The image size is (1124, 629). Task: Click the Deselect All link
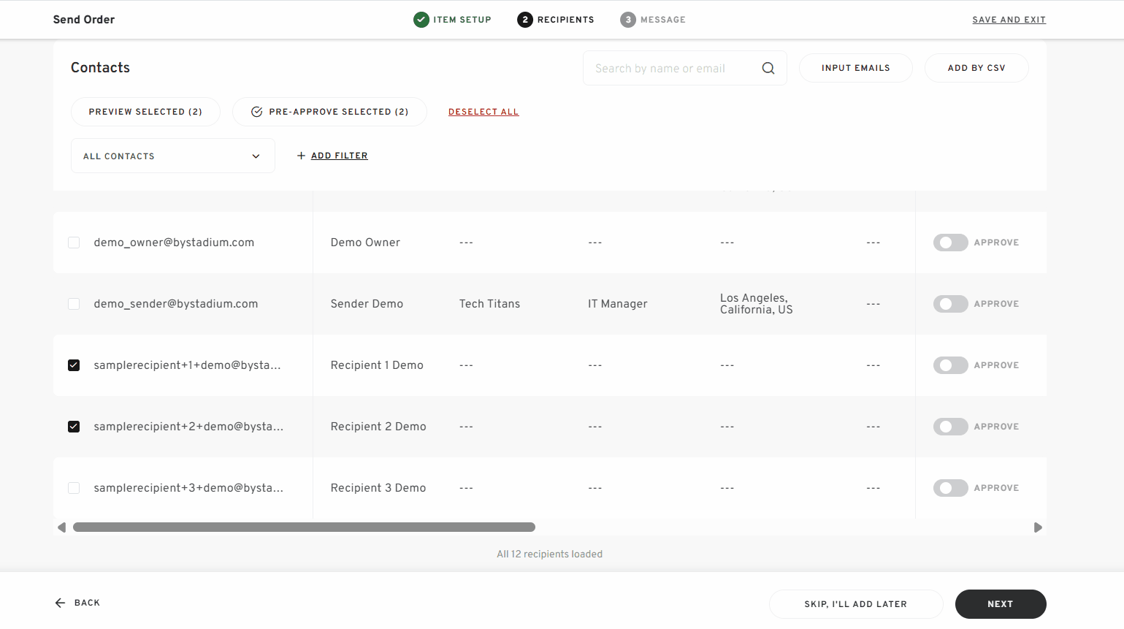pos(483,112)
